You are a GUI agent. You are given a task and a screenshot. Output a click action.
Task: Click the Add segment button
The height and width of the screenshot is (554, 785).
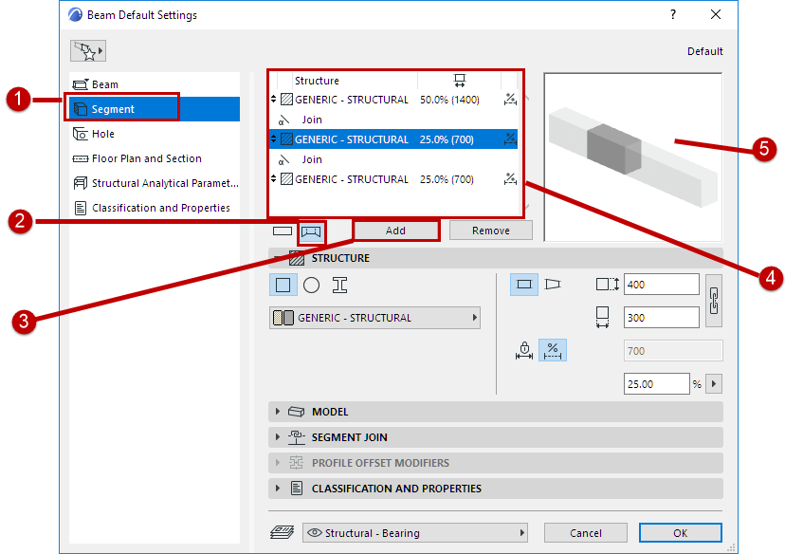(x=395, y=231)
